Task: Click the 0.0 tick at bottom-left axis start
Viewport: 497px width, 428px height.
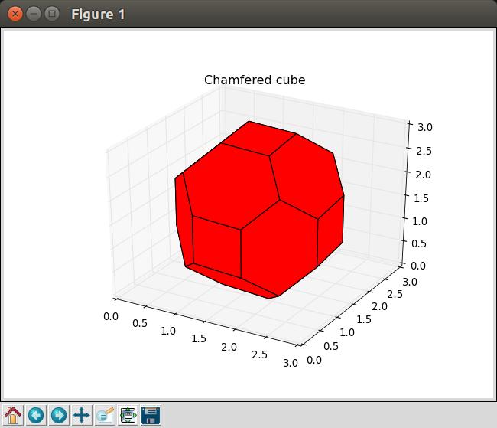Action: point(111,315)
